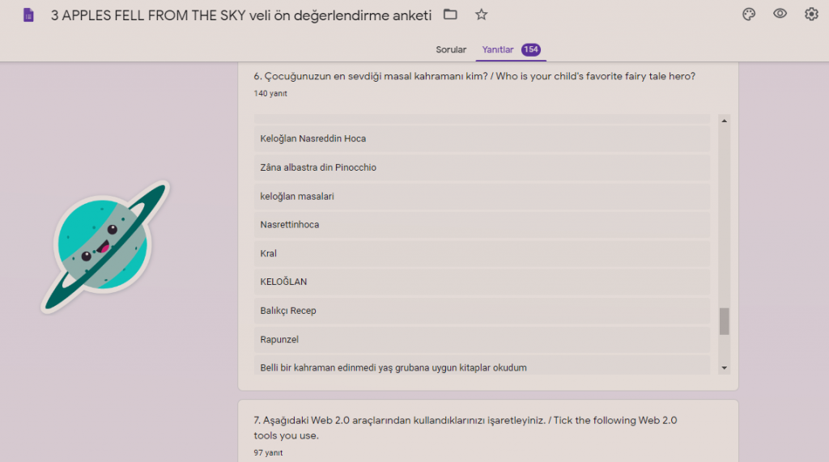Click the 154 responses count badge

click(531, 49)
